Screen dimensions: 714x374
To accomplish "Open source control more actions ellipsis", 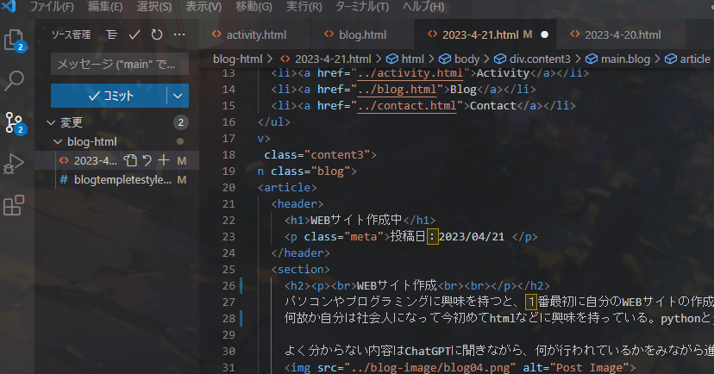I will click(179, 34).
